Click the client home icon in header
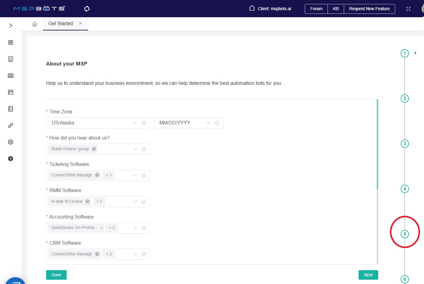This screenshot has width=424, height=284. point(252,8)
